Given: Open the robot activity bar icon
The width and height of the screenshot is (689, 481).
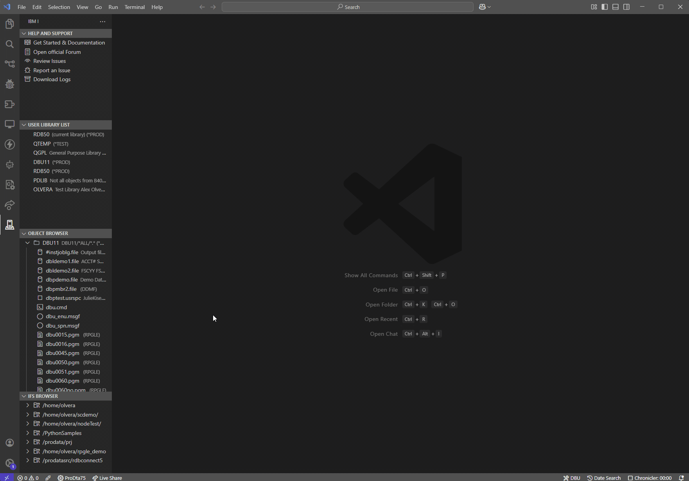Looking at the screenshot, I should point(10,164).
